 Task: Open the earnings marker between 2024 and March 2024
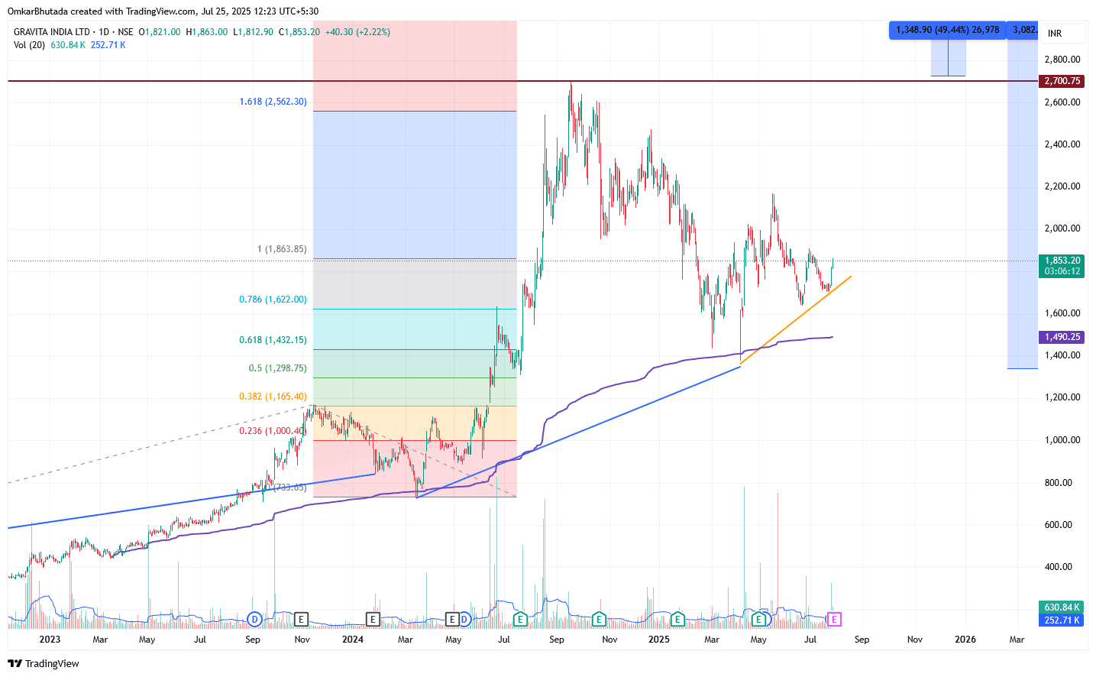(373, 619)
